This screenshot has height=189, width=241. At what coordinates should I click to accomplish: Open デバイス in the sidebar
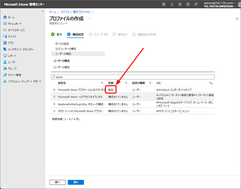[10, 36]
